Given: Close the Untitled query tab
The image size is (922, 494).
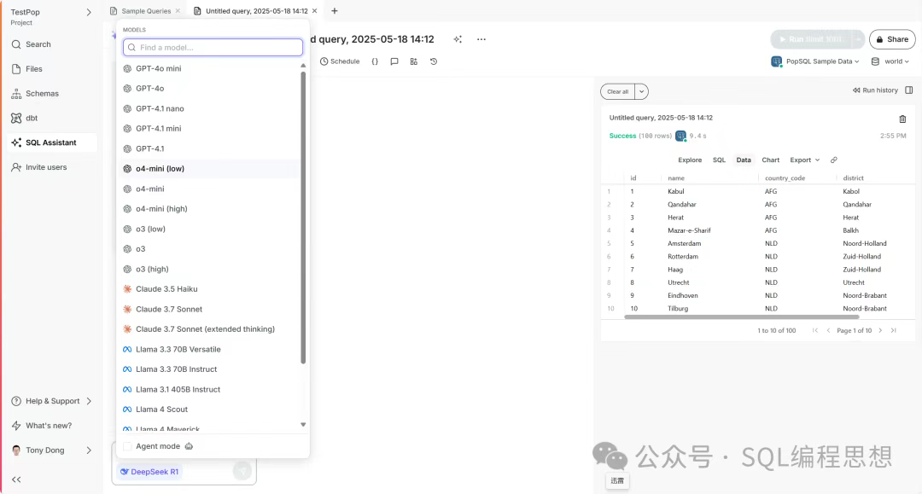Looking at the screenshot, I should coord(314,10).
